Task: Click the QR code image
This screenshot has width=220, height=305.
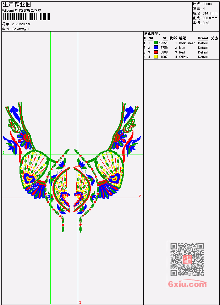Action: tap(187, 260)
